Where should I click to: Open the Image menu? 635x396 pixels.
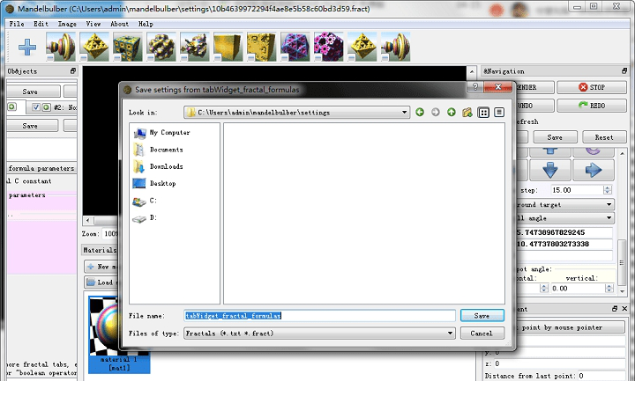(x=67, y=24)
